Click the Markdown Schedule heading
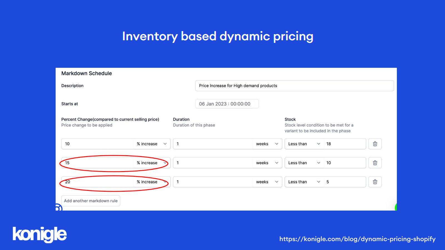The image size is (445, 250). (x=86, y=73)
